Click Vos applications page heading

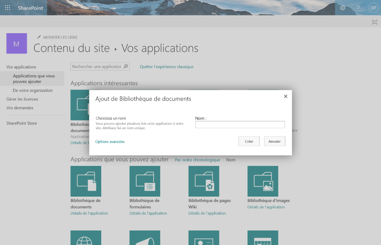click(x=159, y=48)
